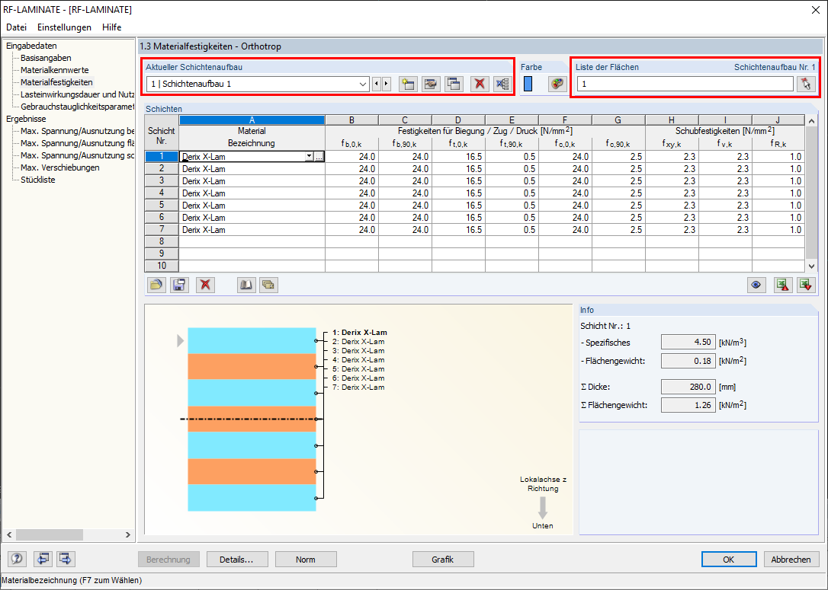This screenshot has width=828, height=590.
Task: Click the Abbrechen button
Action: [791, 560]
